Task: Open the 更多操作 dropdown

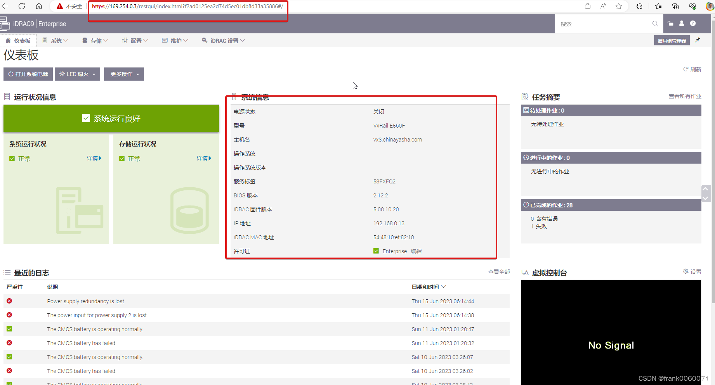Action: (x=124, y=74)
